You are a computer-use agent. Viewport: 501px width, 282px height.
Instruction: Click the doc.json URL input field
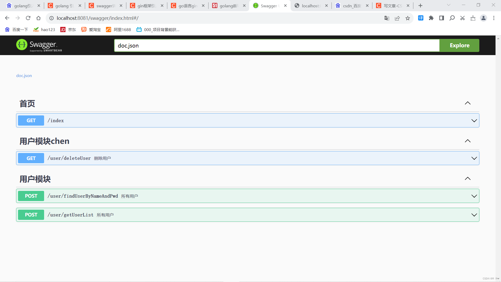(277, 45)
